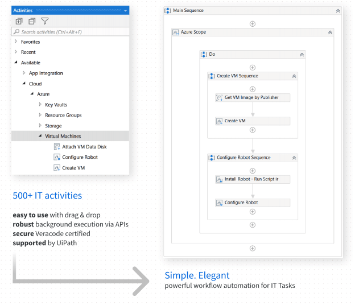Click the Install Robot activity icon
Screen dimensions: 355x305
click(219, 180)
